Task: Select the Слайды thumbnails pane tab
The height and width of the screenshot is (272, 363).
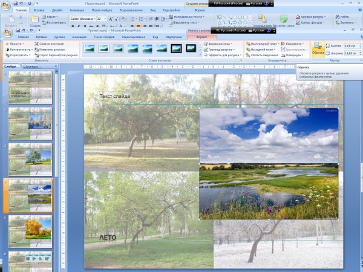Action: coord(10,66)
